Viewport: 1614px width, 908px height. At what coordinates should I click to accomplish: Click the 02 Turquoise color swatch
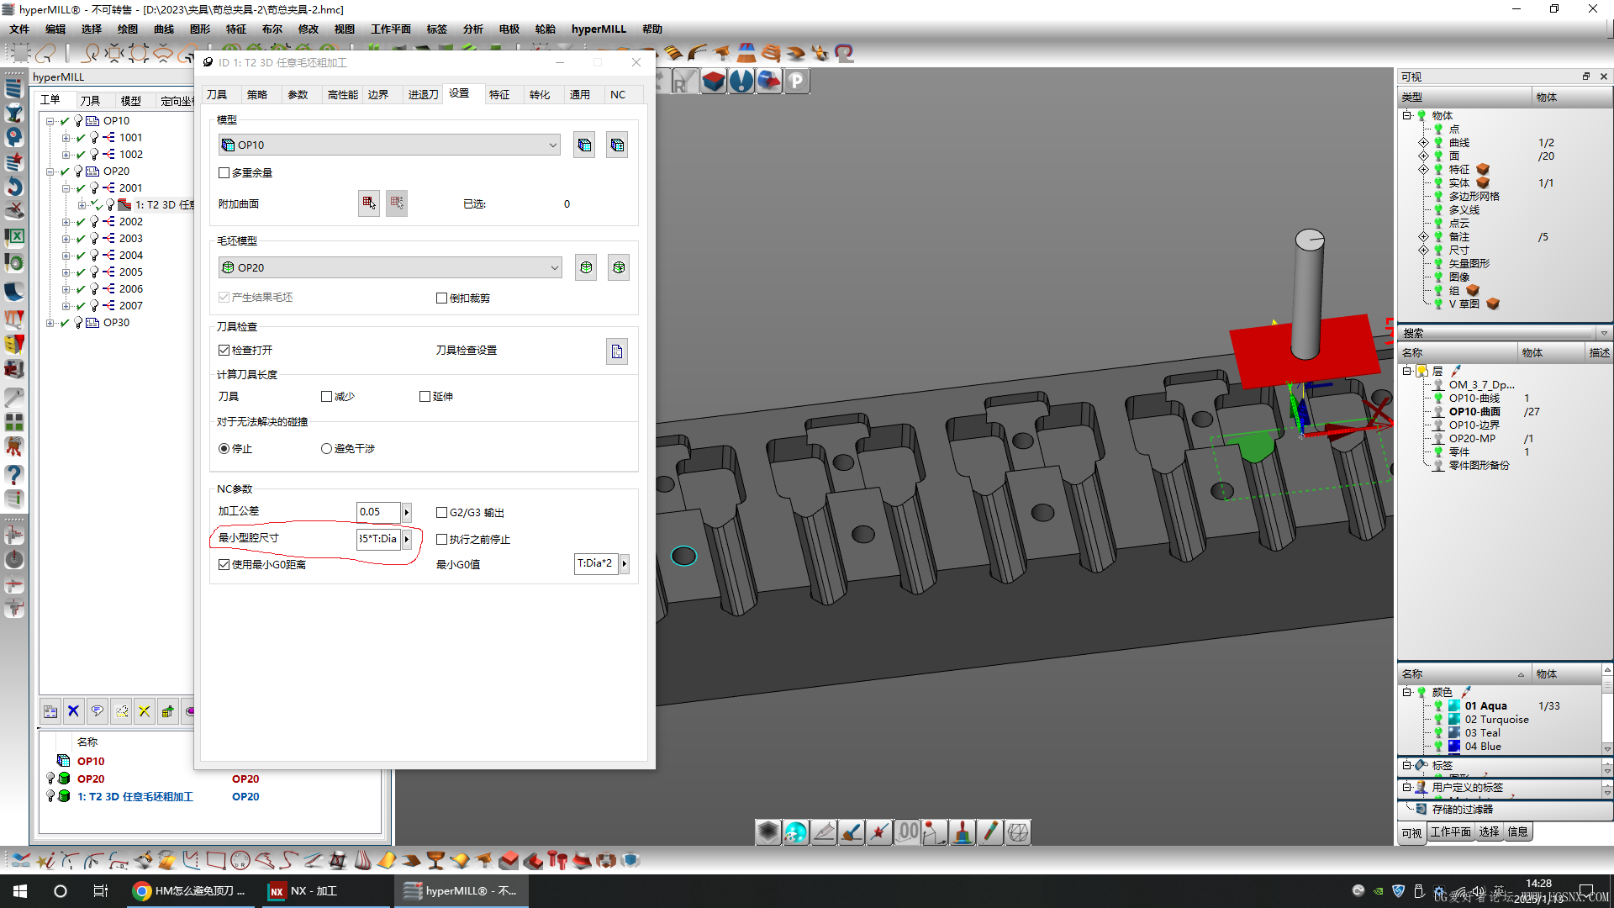[1454, 720]
